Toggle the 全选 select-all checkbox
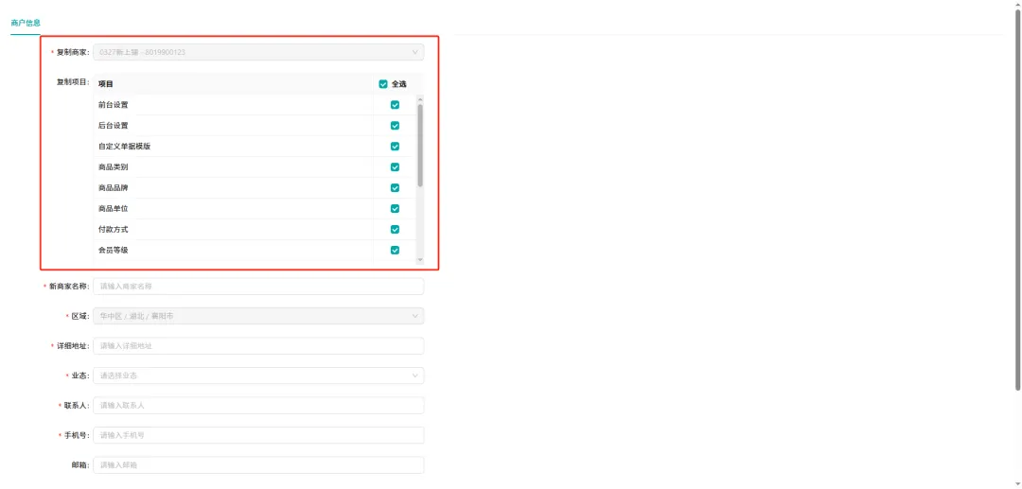Image resolution: width=1022 pixels, height=489 pixels. 383,84
